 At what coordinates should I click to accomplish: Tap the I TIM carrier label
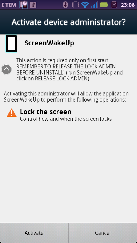(9, 5)
